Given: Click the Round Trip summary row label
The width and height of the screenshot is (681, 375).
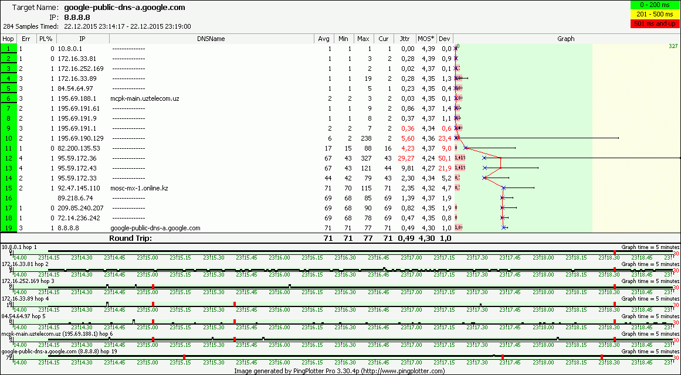Looking at the screenshot, I should (x=130, y=238).
